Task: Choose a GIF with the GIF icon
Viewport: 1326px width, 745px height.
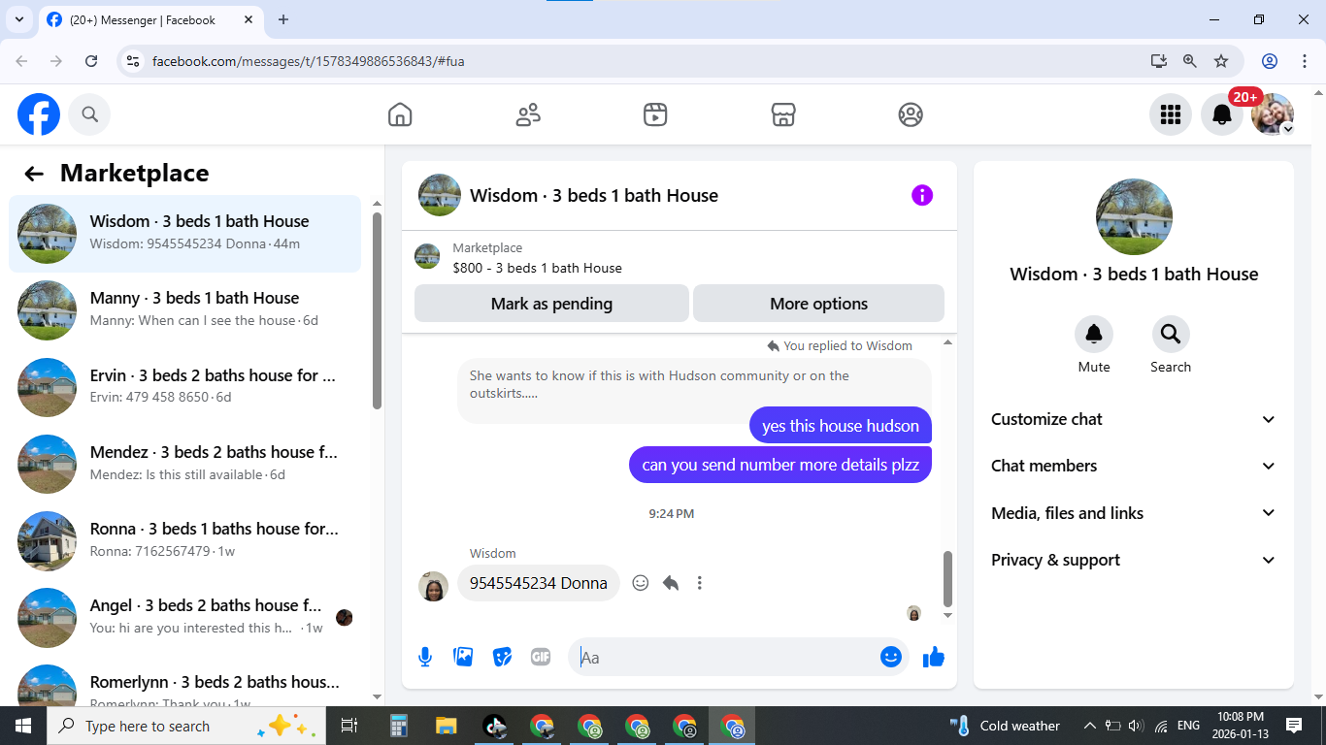Action: pos(541,657)
